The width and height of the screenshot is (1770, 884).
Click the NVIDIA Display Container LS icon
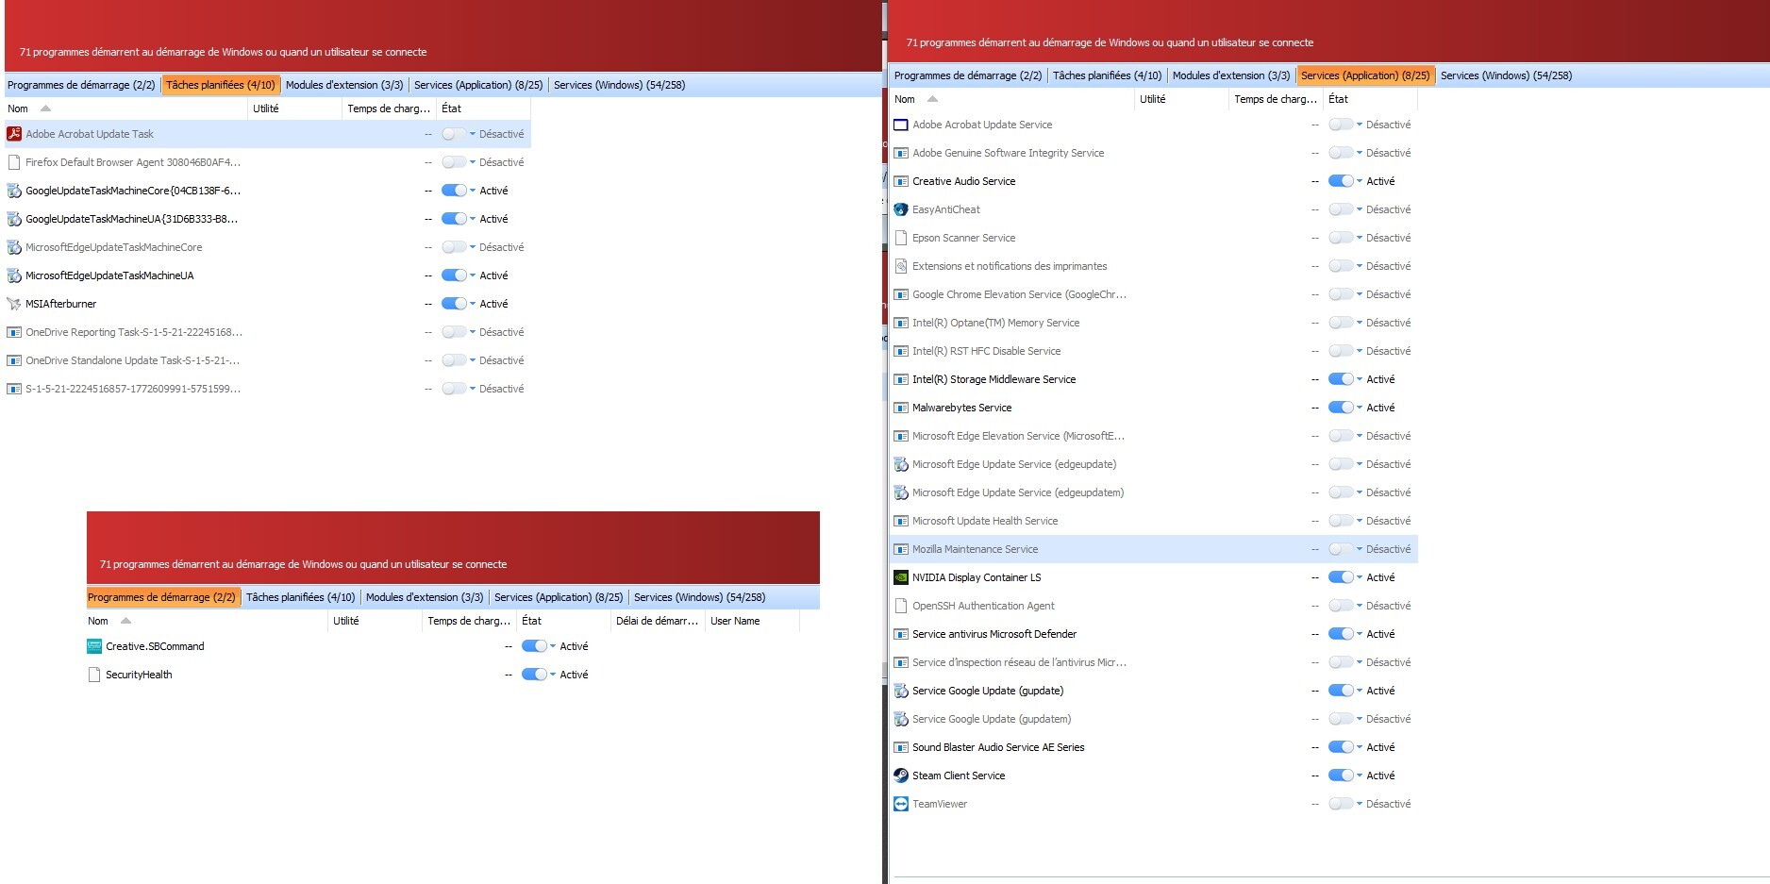tap(901, 577)
